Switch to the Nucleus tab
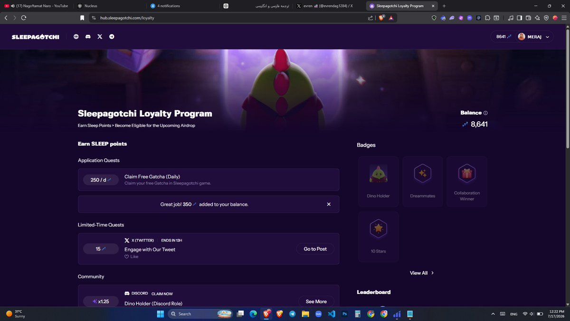 pos(109,6)
